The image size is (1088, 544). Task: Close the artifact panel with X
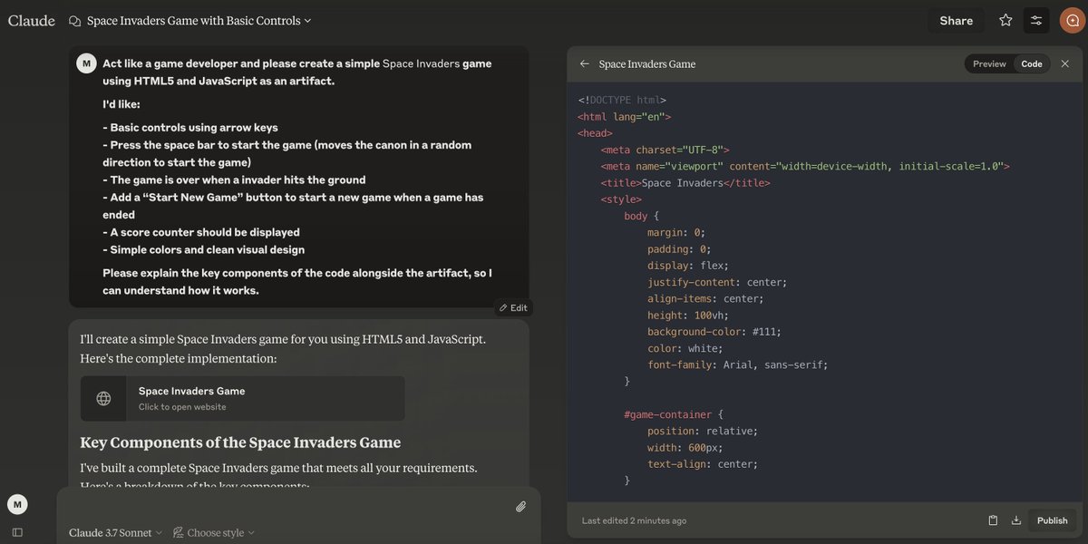1065,63
